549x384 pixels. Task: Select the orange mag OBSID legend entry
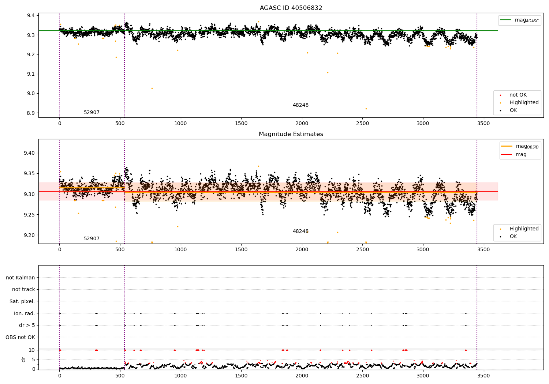coord(520,146)
